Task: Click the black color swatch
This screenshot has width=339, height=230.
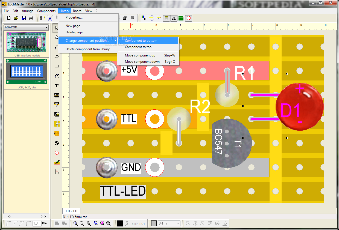Action: 120,223
